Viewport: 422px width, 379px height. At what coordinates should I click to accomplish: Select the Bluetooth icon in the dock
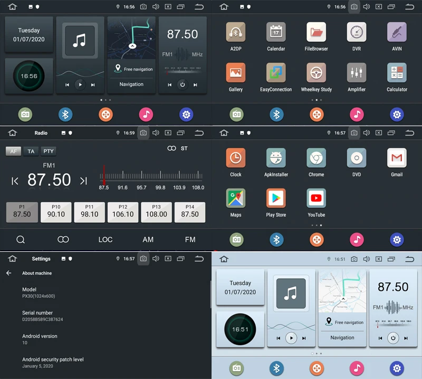[65, 114]
